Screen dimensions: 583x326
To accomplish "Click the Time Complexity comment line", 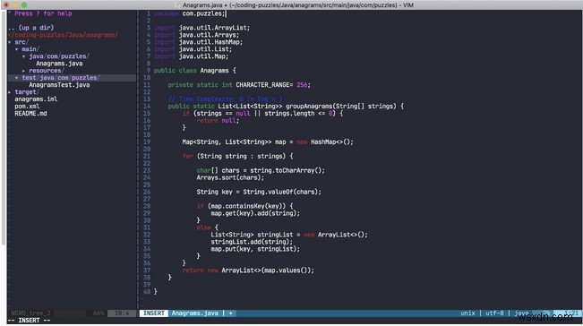I will (225, 99).
